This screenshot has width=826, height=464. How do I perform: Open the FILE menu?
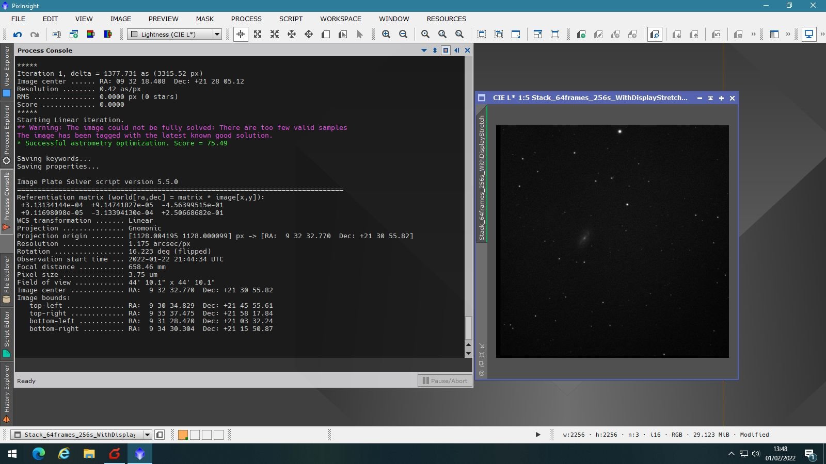[18, 19]
